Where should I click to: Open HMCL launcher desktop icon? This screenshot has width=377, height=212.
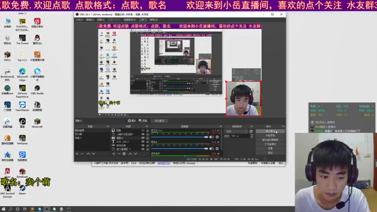tap(7, 56)
